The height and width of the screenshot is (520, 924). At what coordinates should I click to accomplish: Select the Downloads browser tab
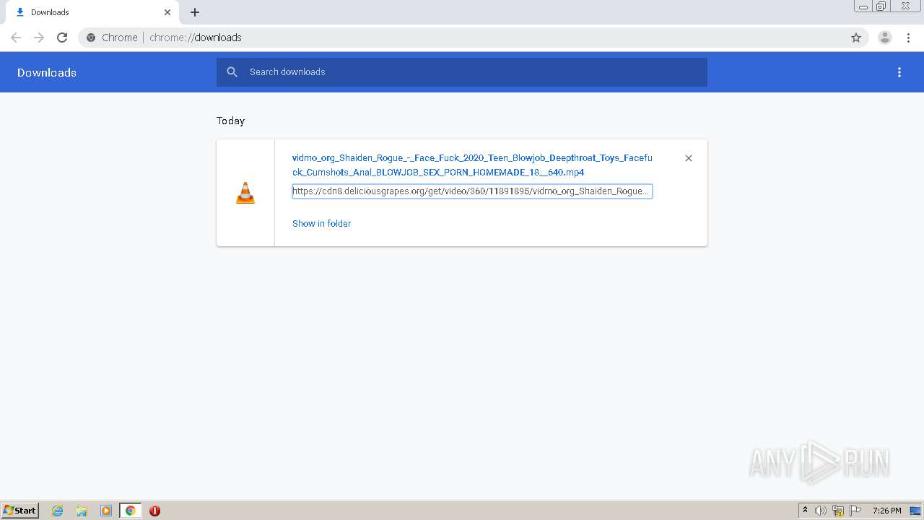point(93,12)
